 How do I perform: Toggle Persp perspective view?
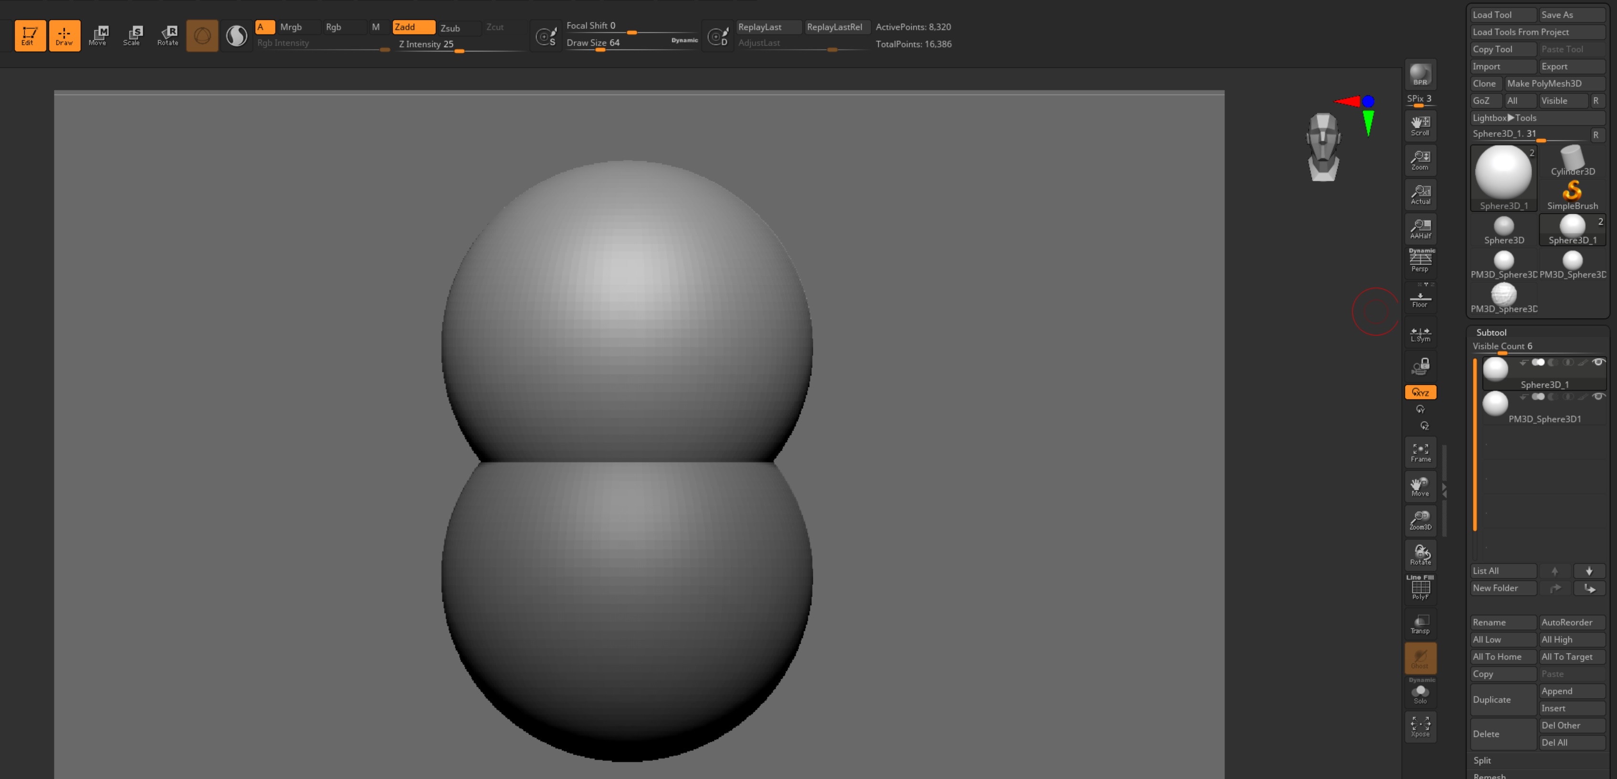[x=1420, y=260]
